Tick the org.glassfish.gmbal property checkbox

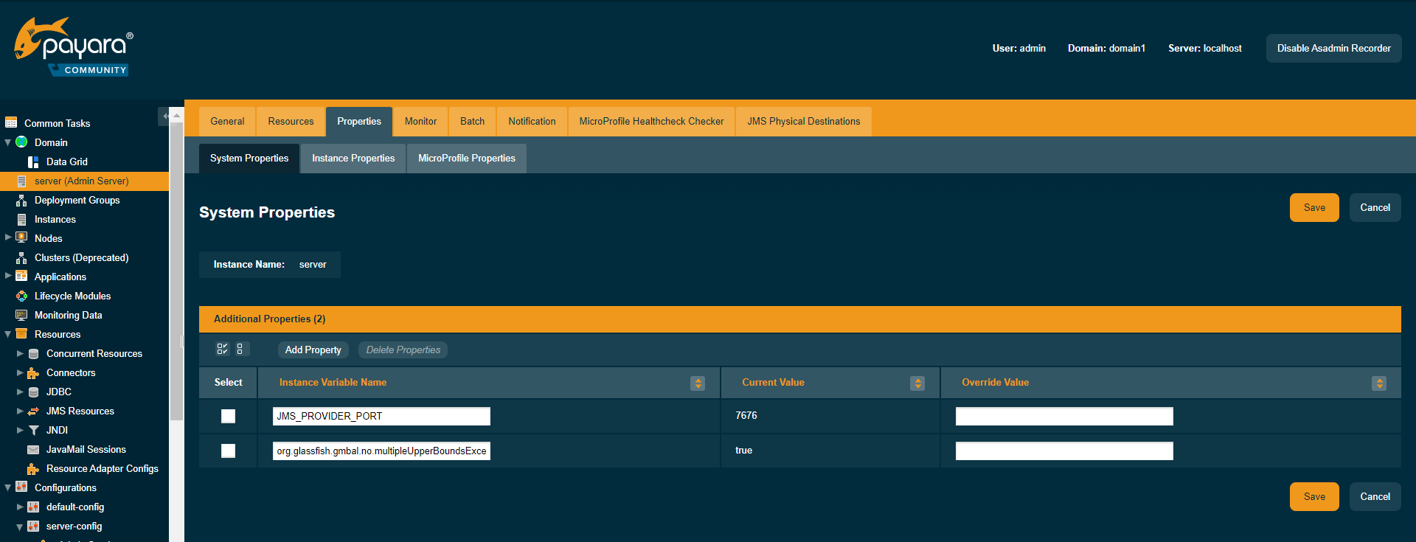click(x=229, y=451)
